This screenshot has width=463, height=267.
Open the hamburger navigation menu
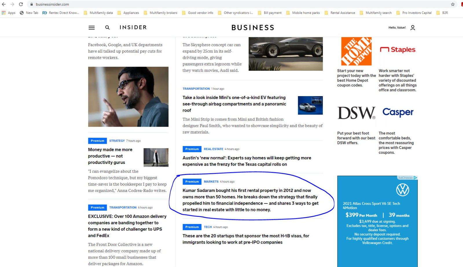pos(91,27)
